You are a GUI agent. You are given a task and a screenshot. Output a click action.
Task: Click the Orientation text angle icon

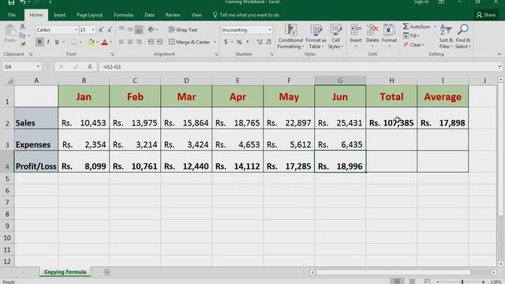151,30
